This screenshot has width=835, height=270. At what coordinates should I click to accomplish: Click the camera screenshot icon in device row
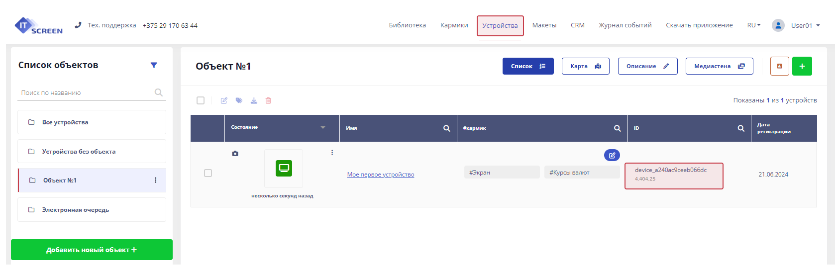coord(235,154)
